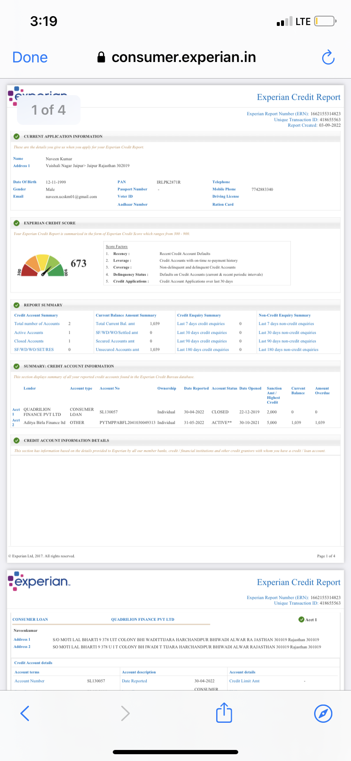Screen dimensions: 351x761
Task: Tap green check beside Acct 1 label
Action: pyautogui.click(x=301, y=620)
